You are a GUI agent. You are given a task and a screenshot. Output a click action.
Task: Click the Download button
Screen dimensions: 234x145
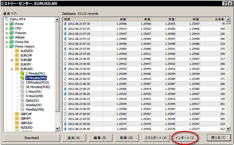(32, 138)
